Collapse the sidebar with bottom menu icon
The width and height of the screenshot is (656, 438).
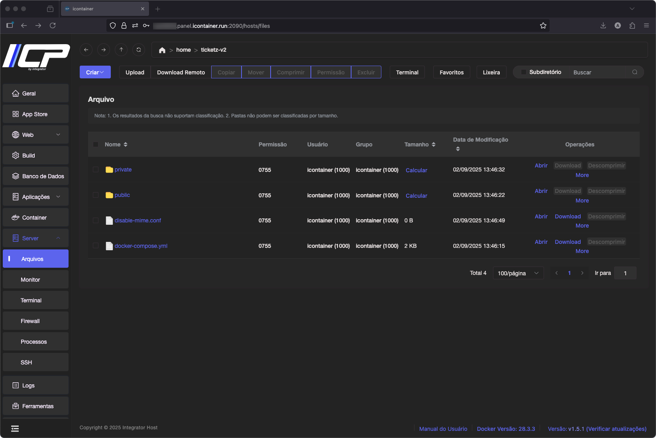[15, 428]
